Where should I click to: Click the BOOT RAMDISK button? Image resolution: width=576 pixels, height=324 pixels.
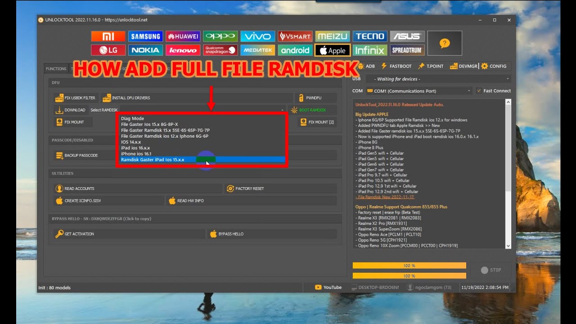(x=312, y=110)
